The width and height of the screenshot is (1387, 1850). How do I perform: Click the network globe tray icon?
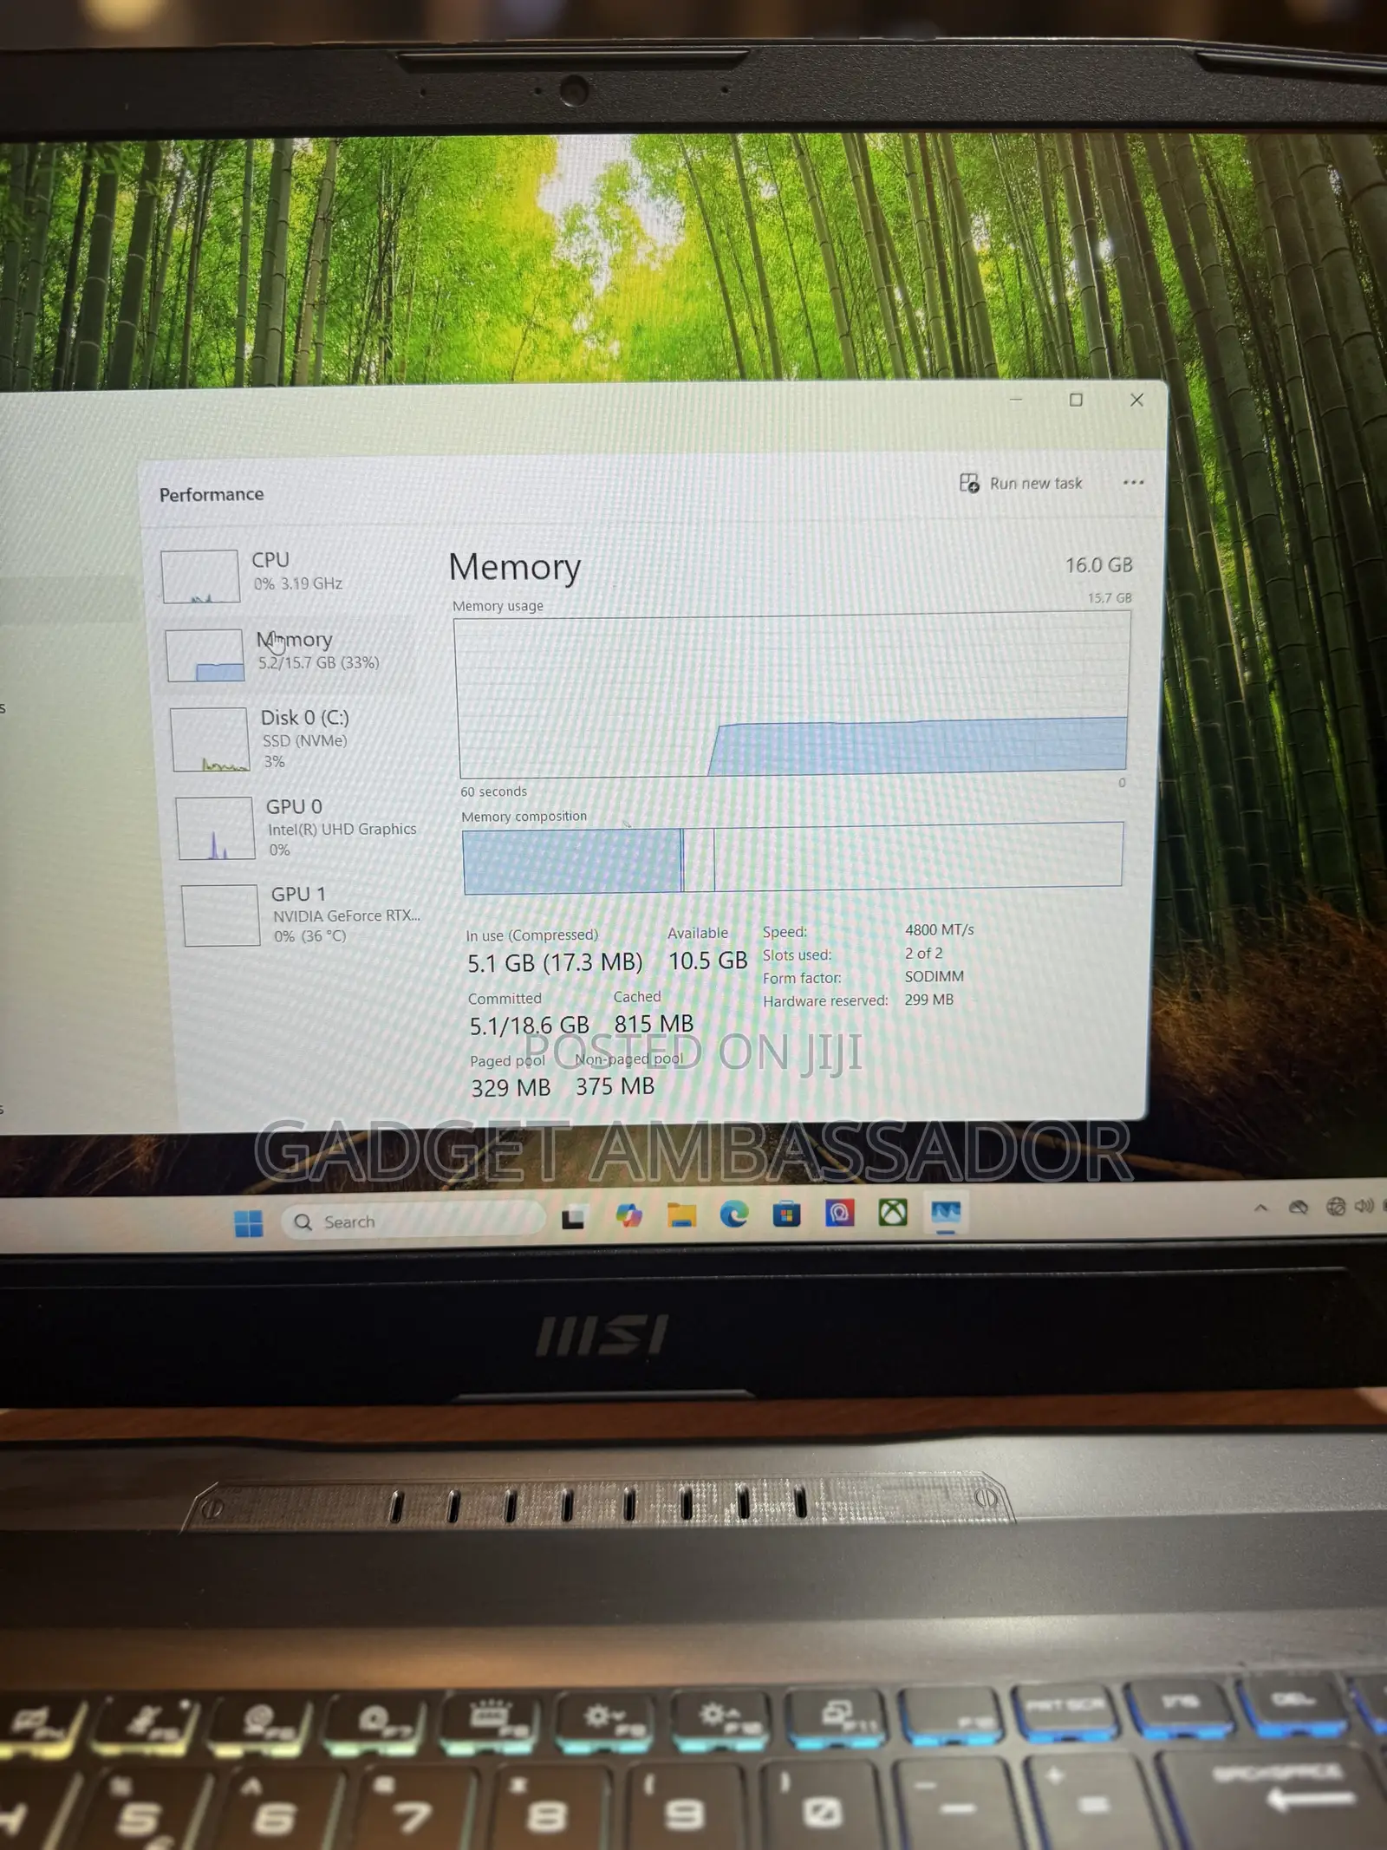(x=1336, y=1206)
